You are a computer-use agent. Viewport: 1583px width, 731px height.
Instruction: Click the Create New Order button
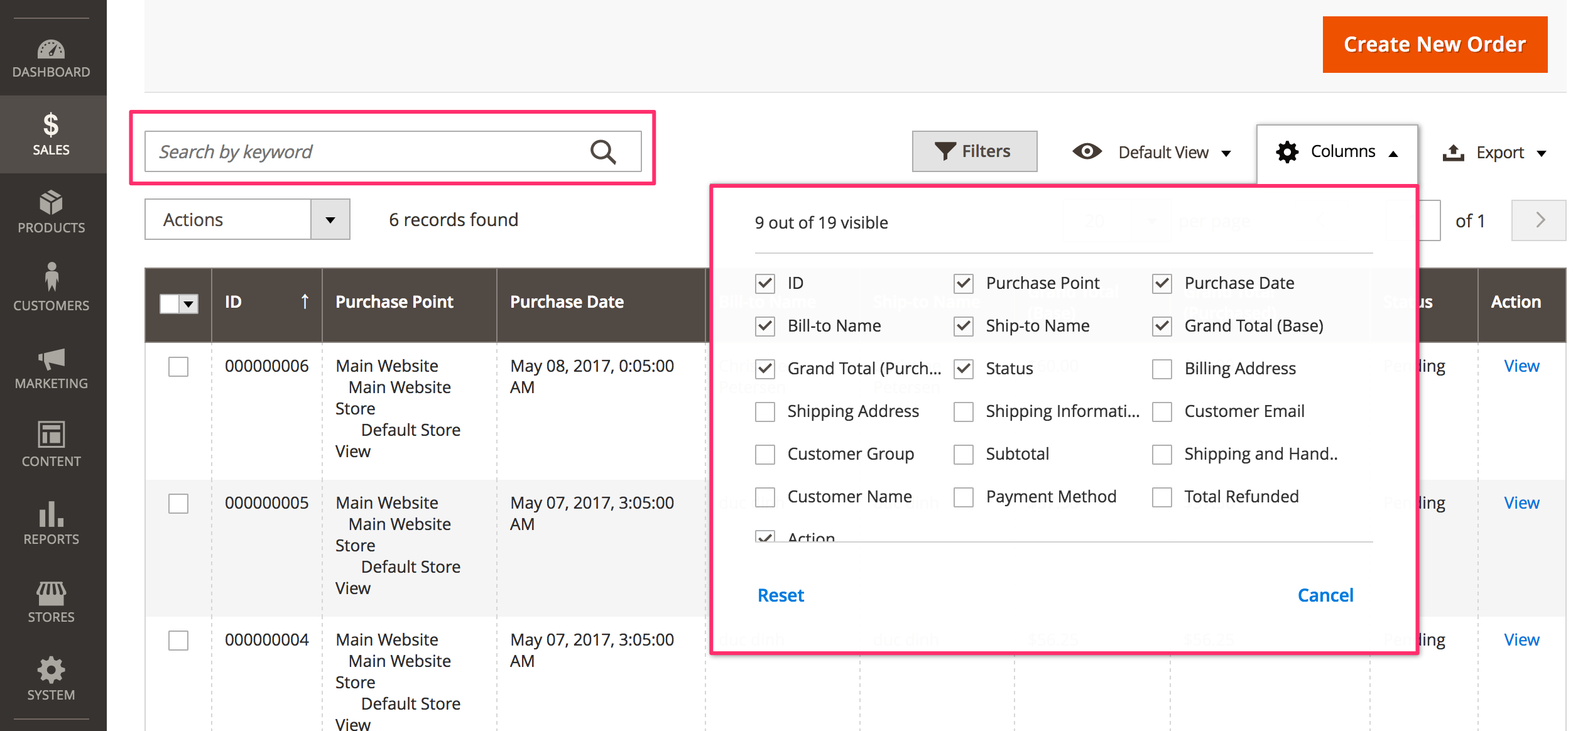[x=1435, y=45]
